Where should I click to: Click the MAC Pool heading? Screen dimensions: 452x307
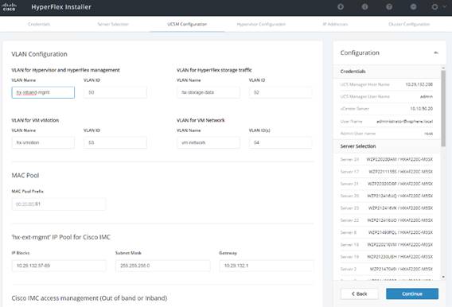(25, 176)
